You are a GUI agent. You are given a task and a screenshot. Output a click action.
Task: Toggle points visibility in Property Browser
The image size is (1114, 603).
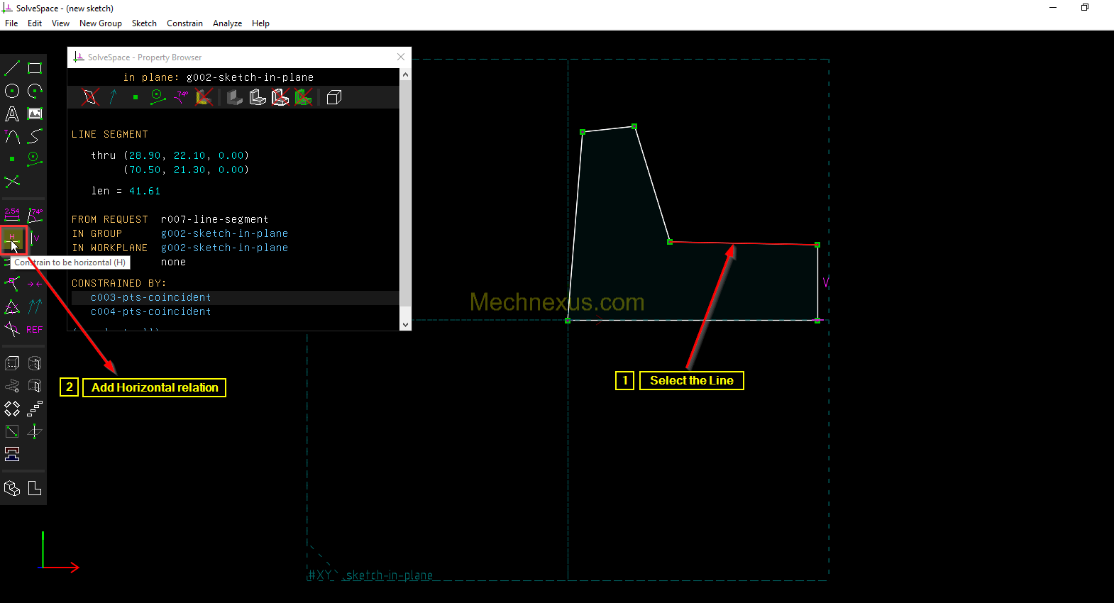pyautogui.click(x=136, y=97)
